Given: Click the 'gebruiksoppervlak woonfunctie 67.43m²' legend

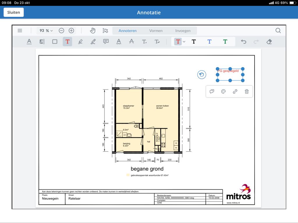Looking at the screenshot, I should pos(148,175).
